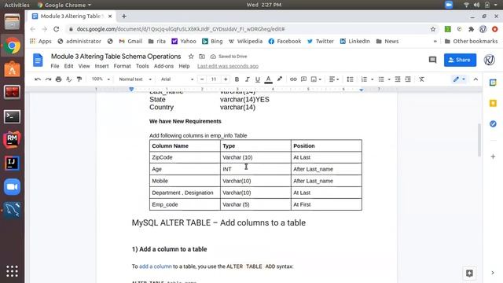Open the Tools menu
503x283 pixels.
[142, 66]
